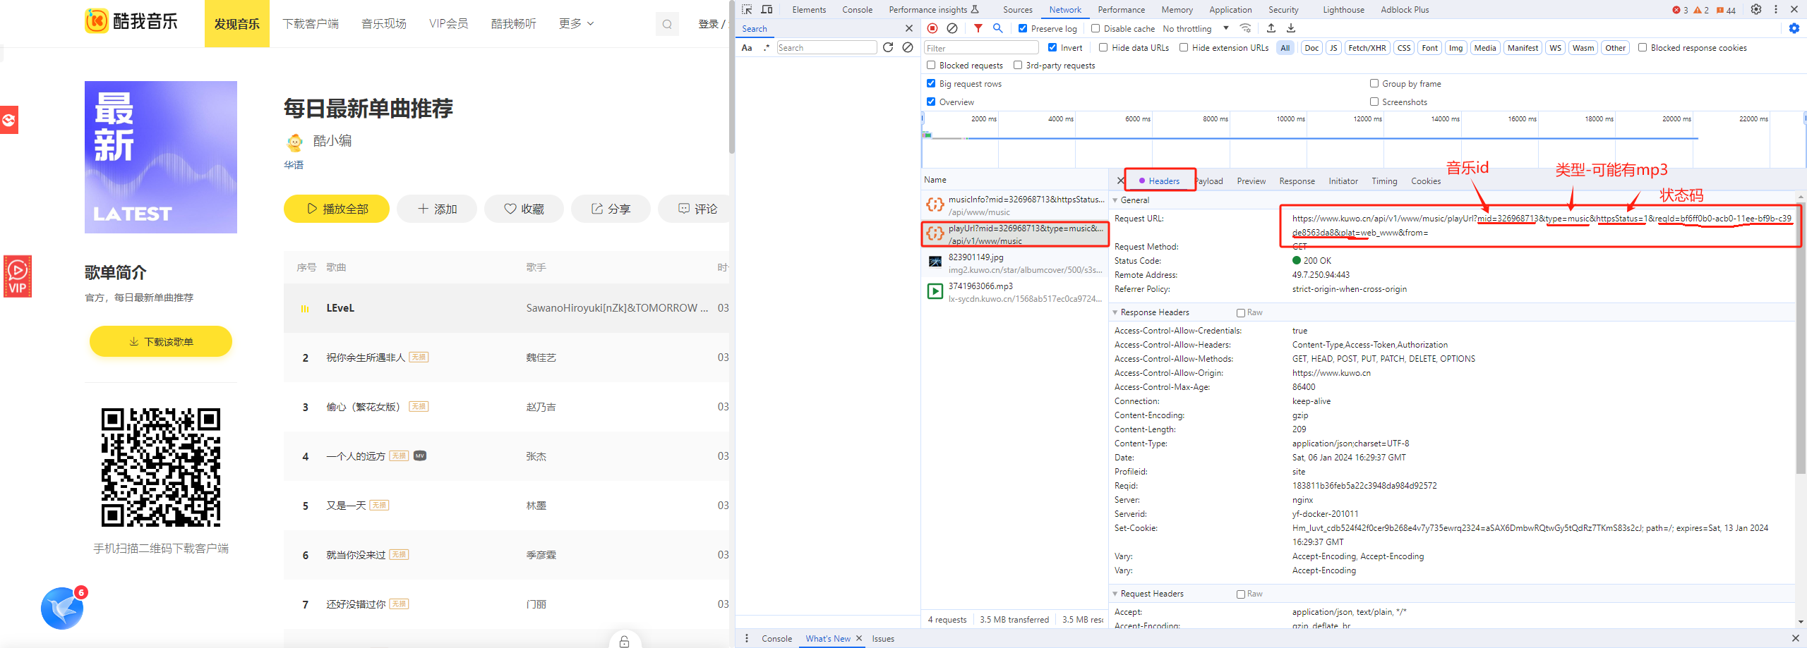Open the console drawer three-dot menu
1807x648 pixels.
[747, 638]
